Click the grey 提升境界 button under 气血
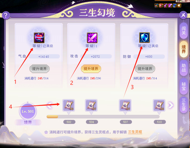Image resolution: width=190 pixels, height=148 pixels. click(39, 69)
